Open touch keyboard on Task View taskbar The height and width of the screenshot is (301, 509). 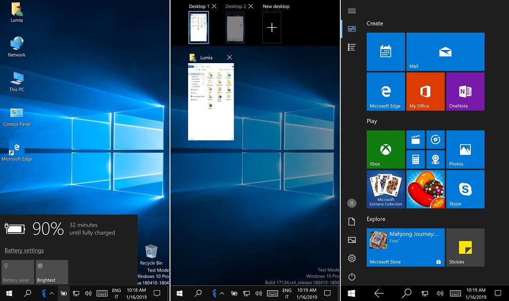tap(272, 293)
